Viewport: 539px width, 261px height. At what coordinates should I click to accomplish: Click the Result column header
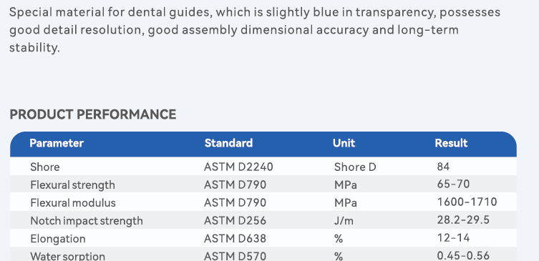pyautogui.click(x=451, y=143)
